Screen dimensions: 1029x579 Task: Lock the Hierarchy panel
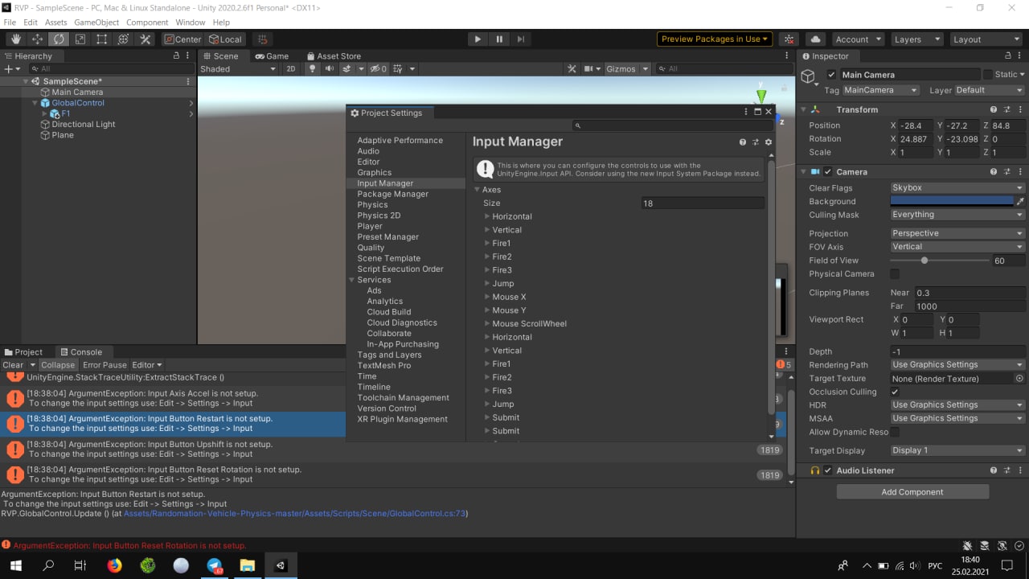[177, 56]
